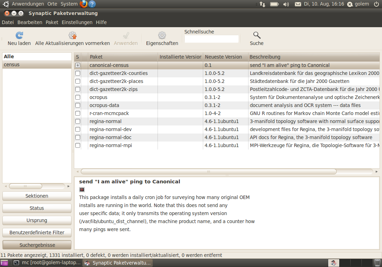Open package Eigenschaften gear icon
The width and height of the screenshot is (382, 267).
tap(162, 35)
